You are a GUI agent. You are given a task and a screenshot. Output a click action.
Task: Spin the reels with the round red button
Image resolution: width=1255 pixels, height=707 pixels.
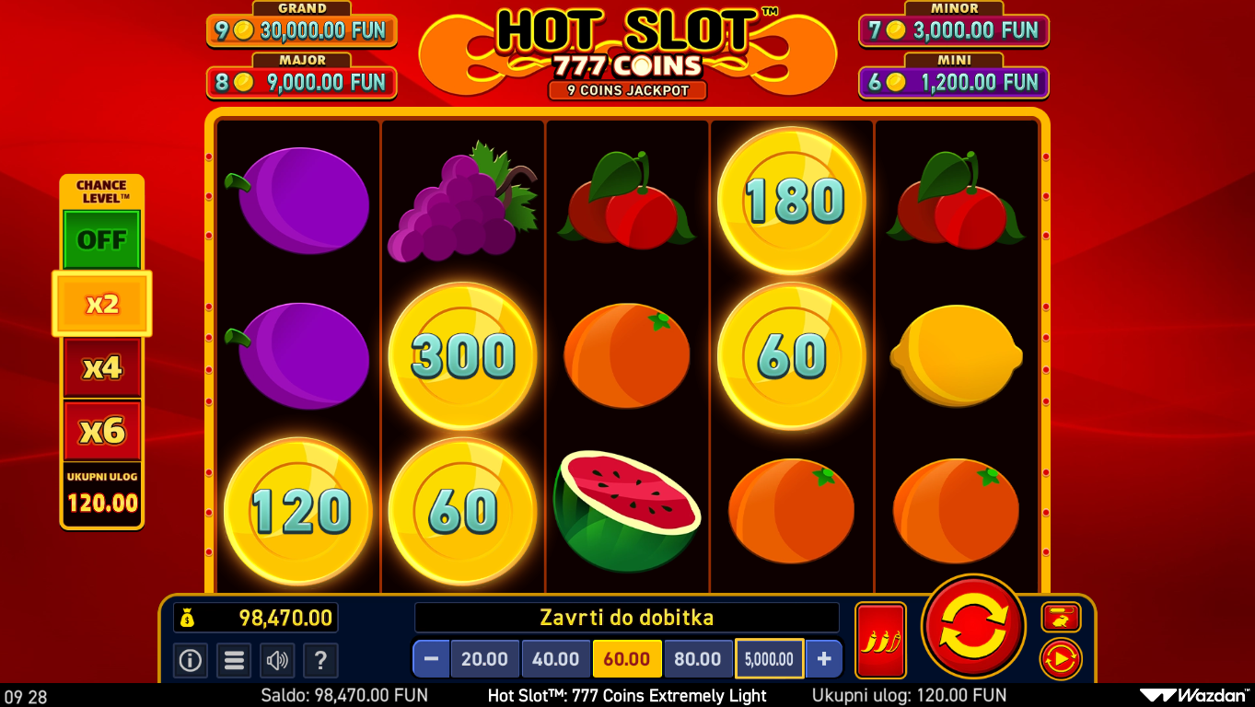[973, 627]
